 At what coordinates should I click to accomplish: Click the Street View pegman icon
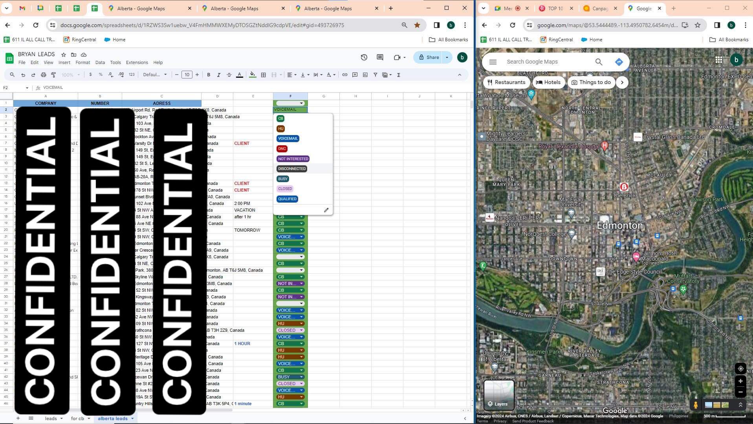696,405
